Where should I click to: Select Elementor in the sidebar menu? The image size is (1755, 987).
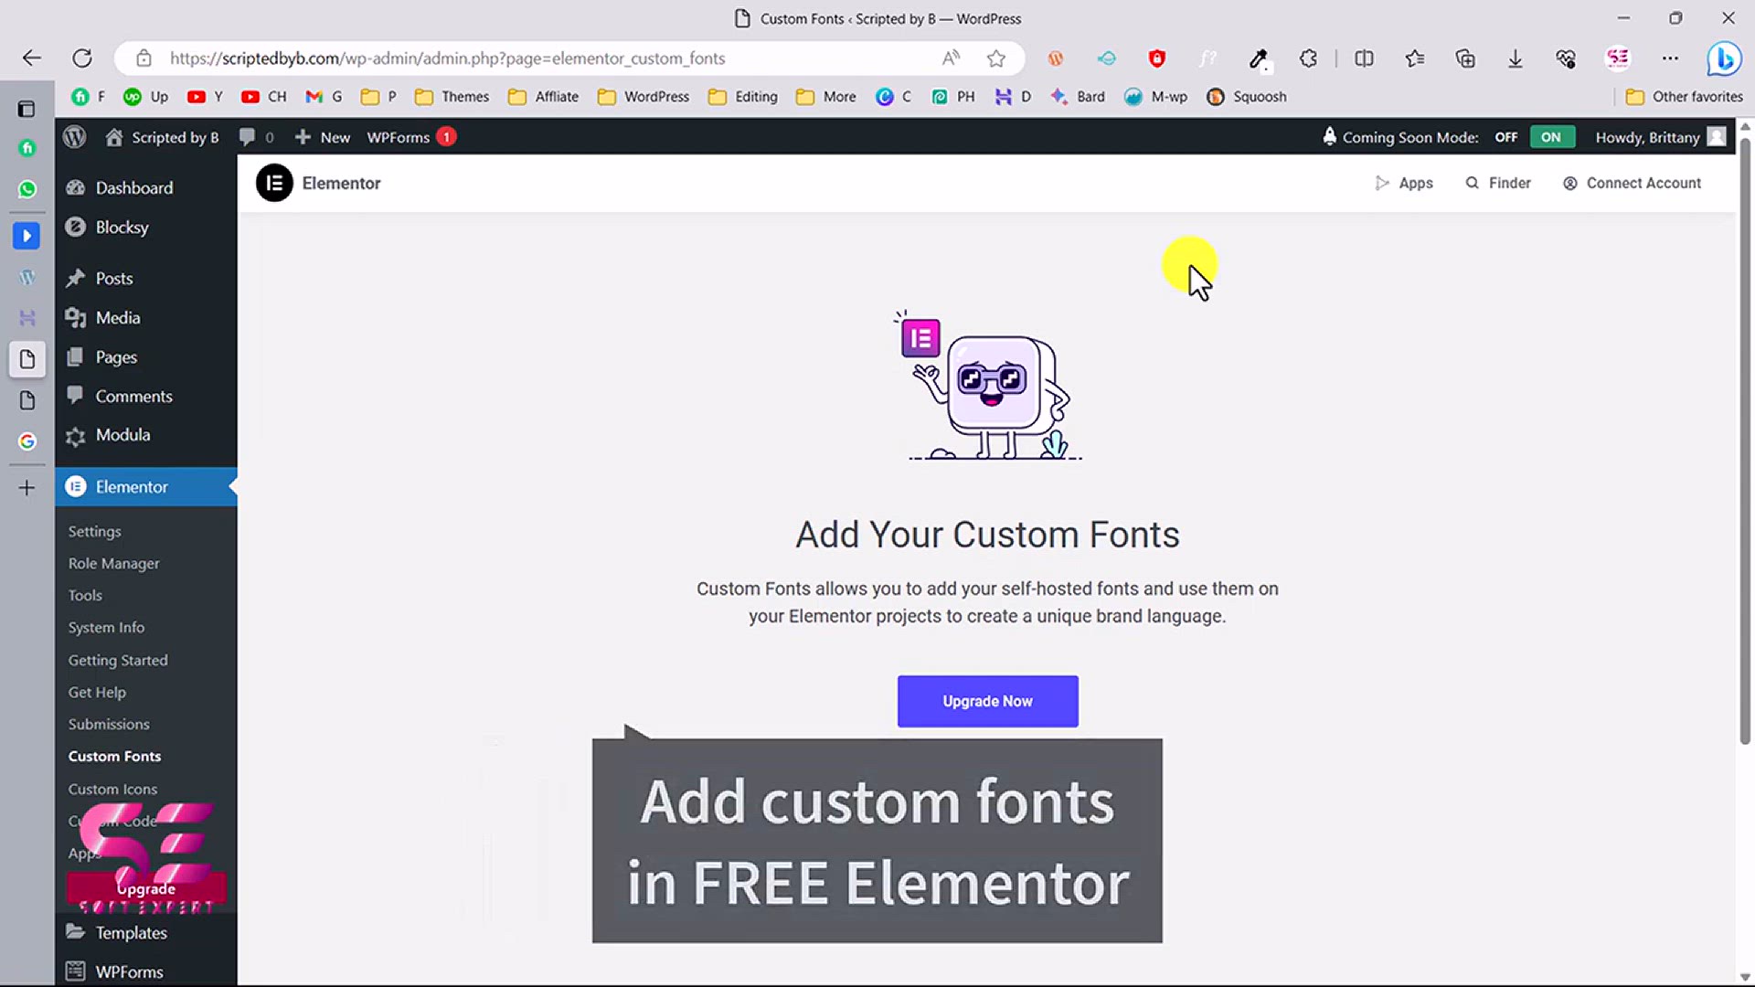click(145, 486)
